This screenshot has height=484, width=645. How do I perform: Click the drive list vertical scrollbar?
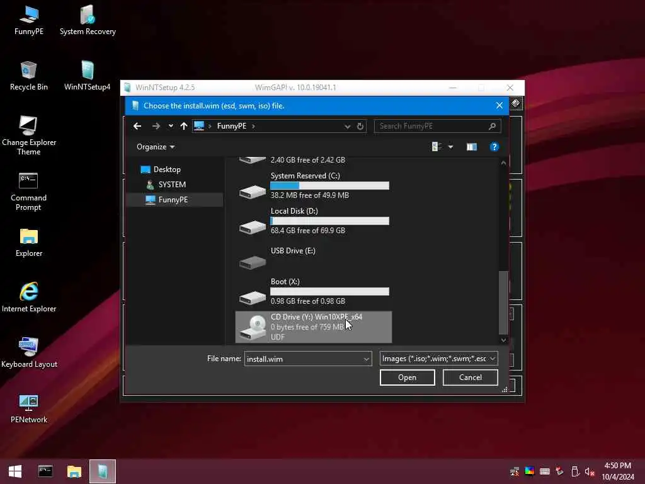503,302
